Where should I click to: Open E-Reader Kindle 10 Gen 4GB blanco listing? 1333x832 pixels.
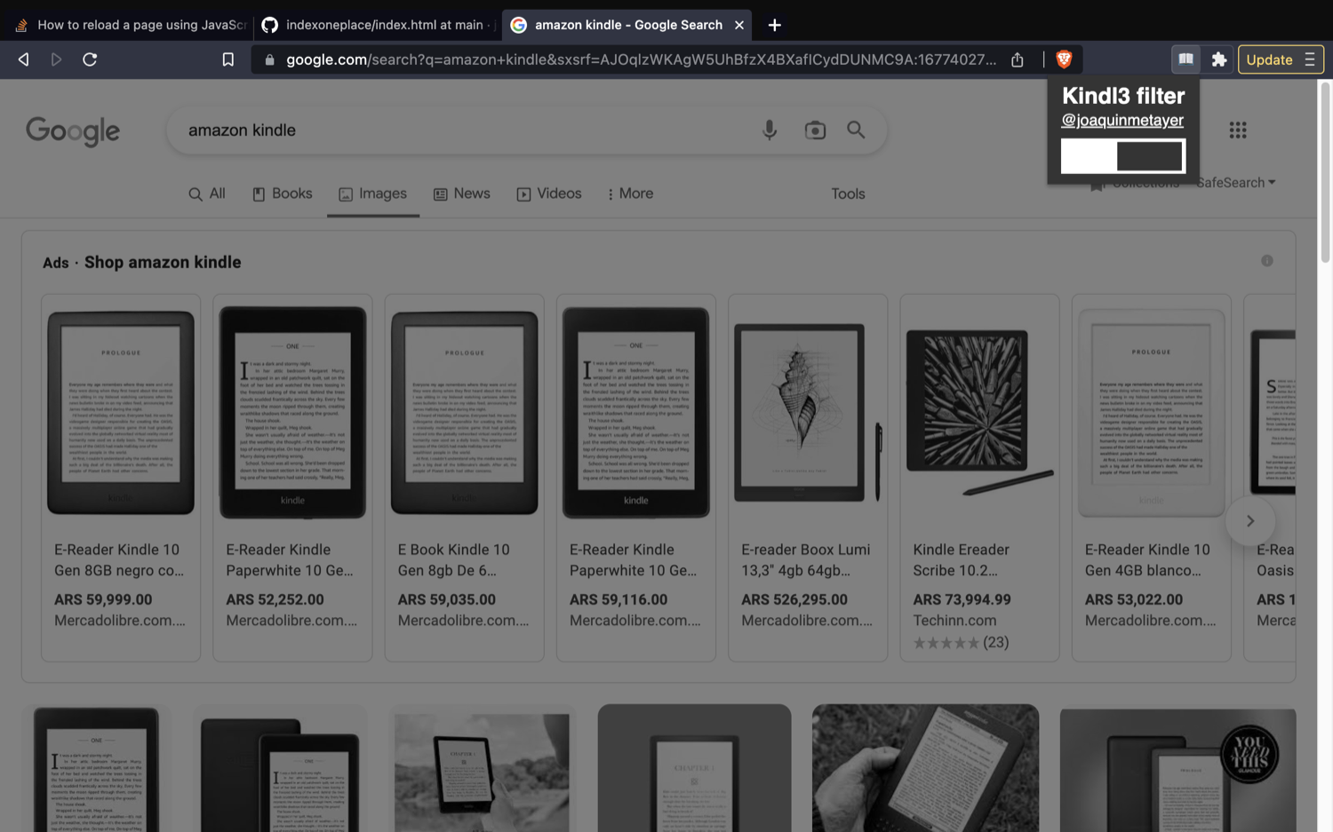point(1152,478)
